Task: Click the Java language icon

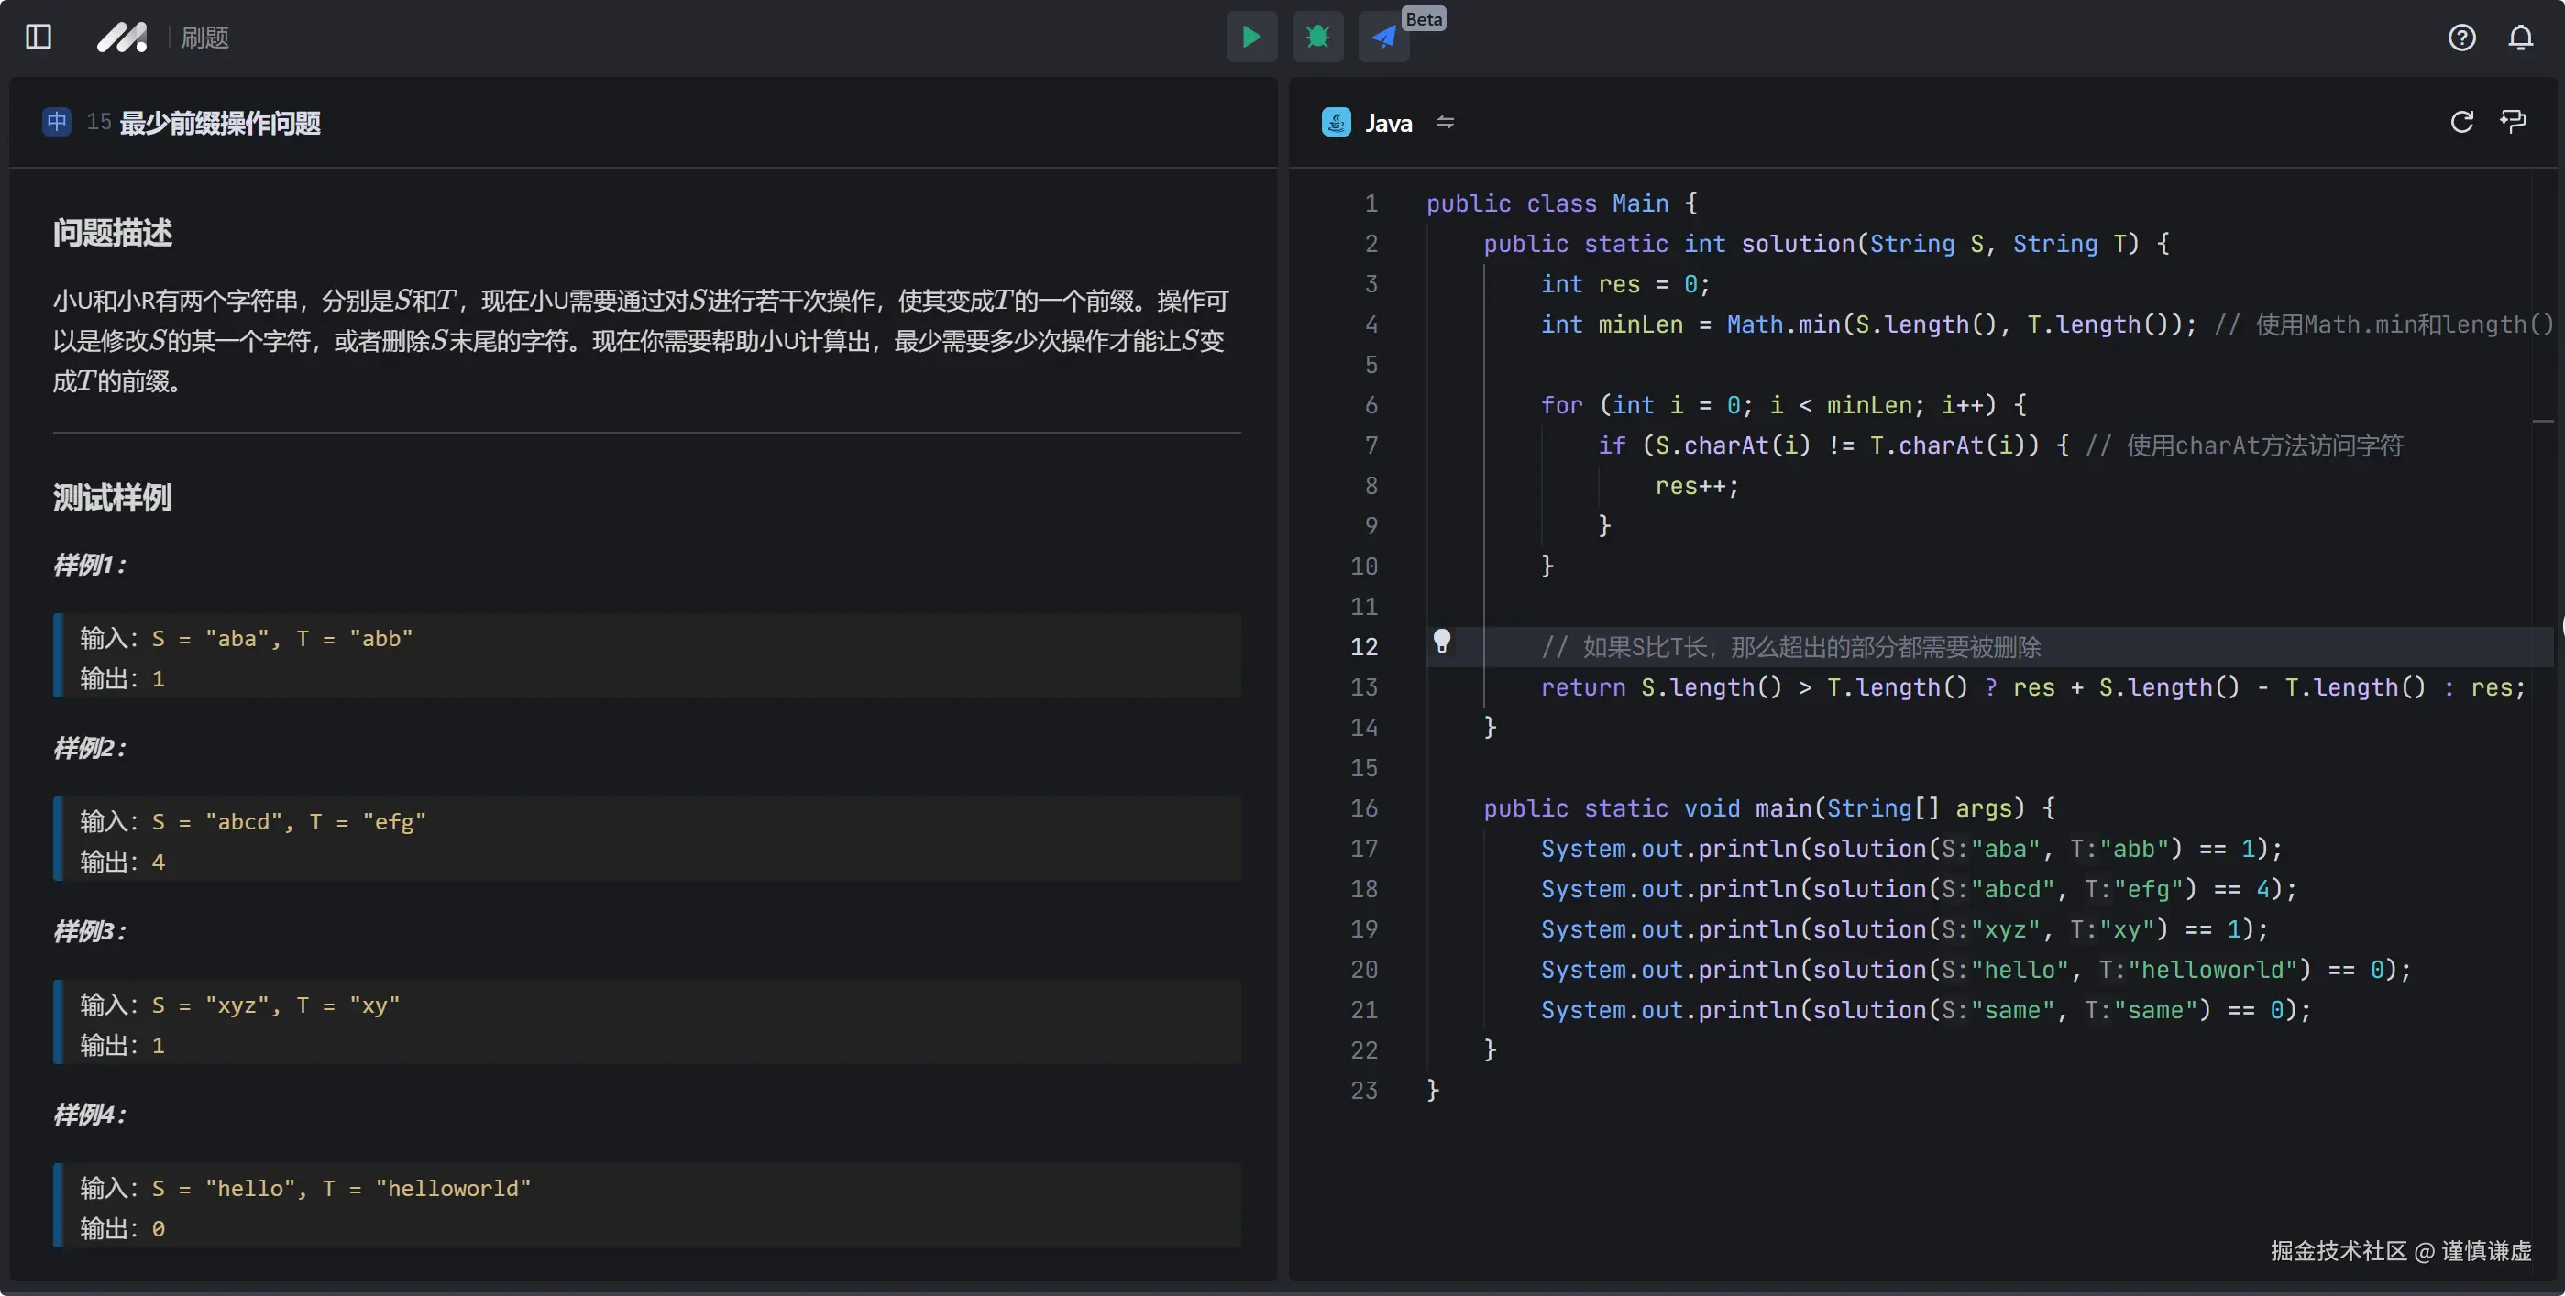Action: pos(1336,123)
